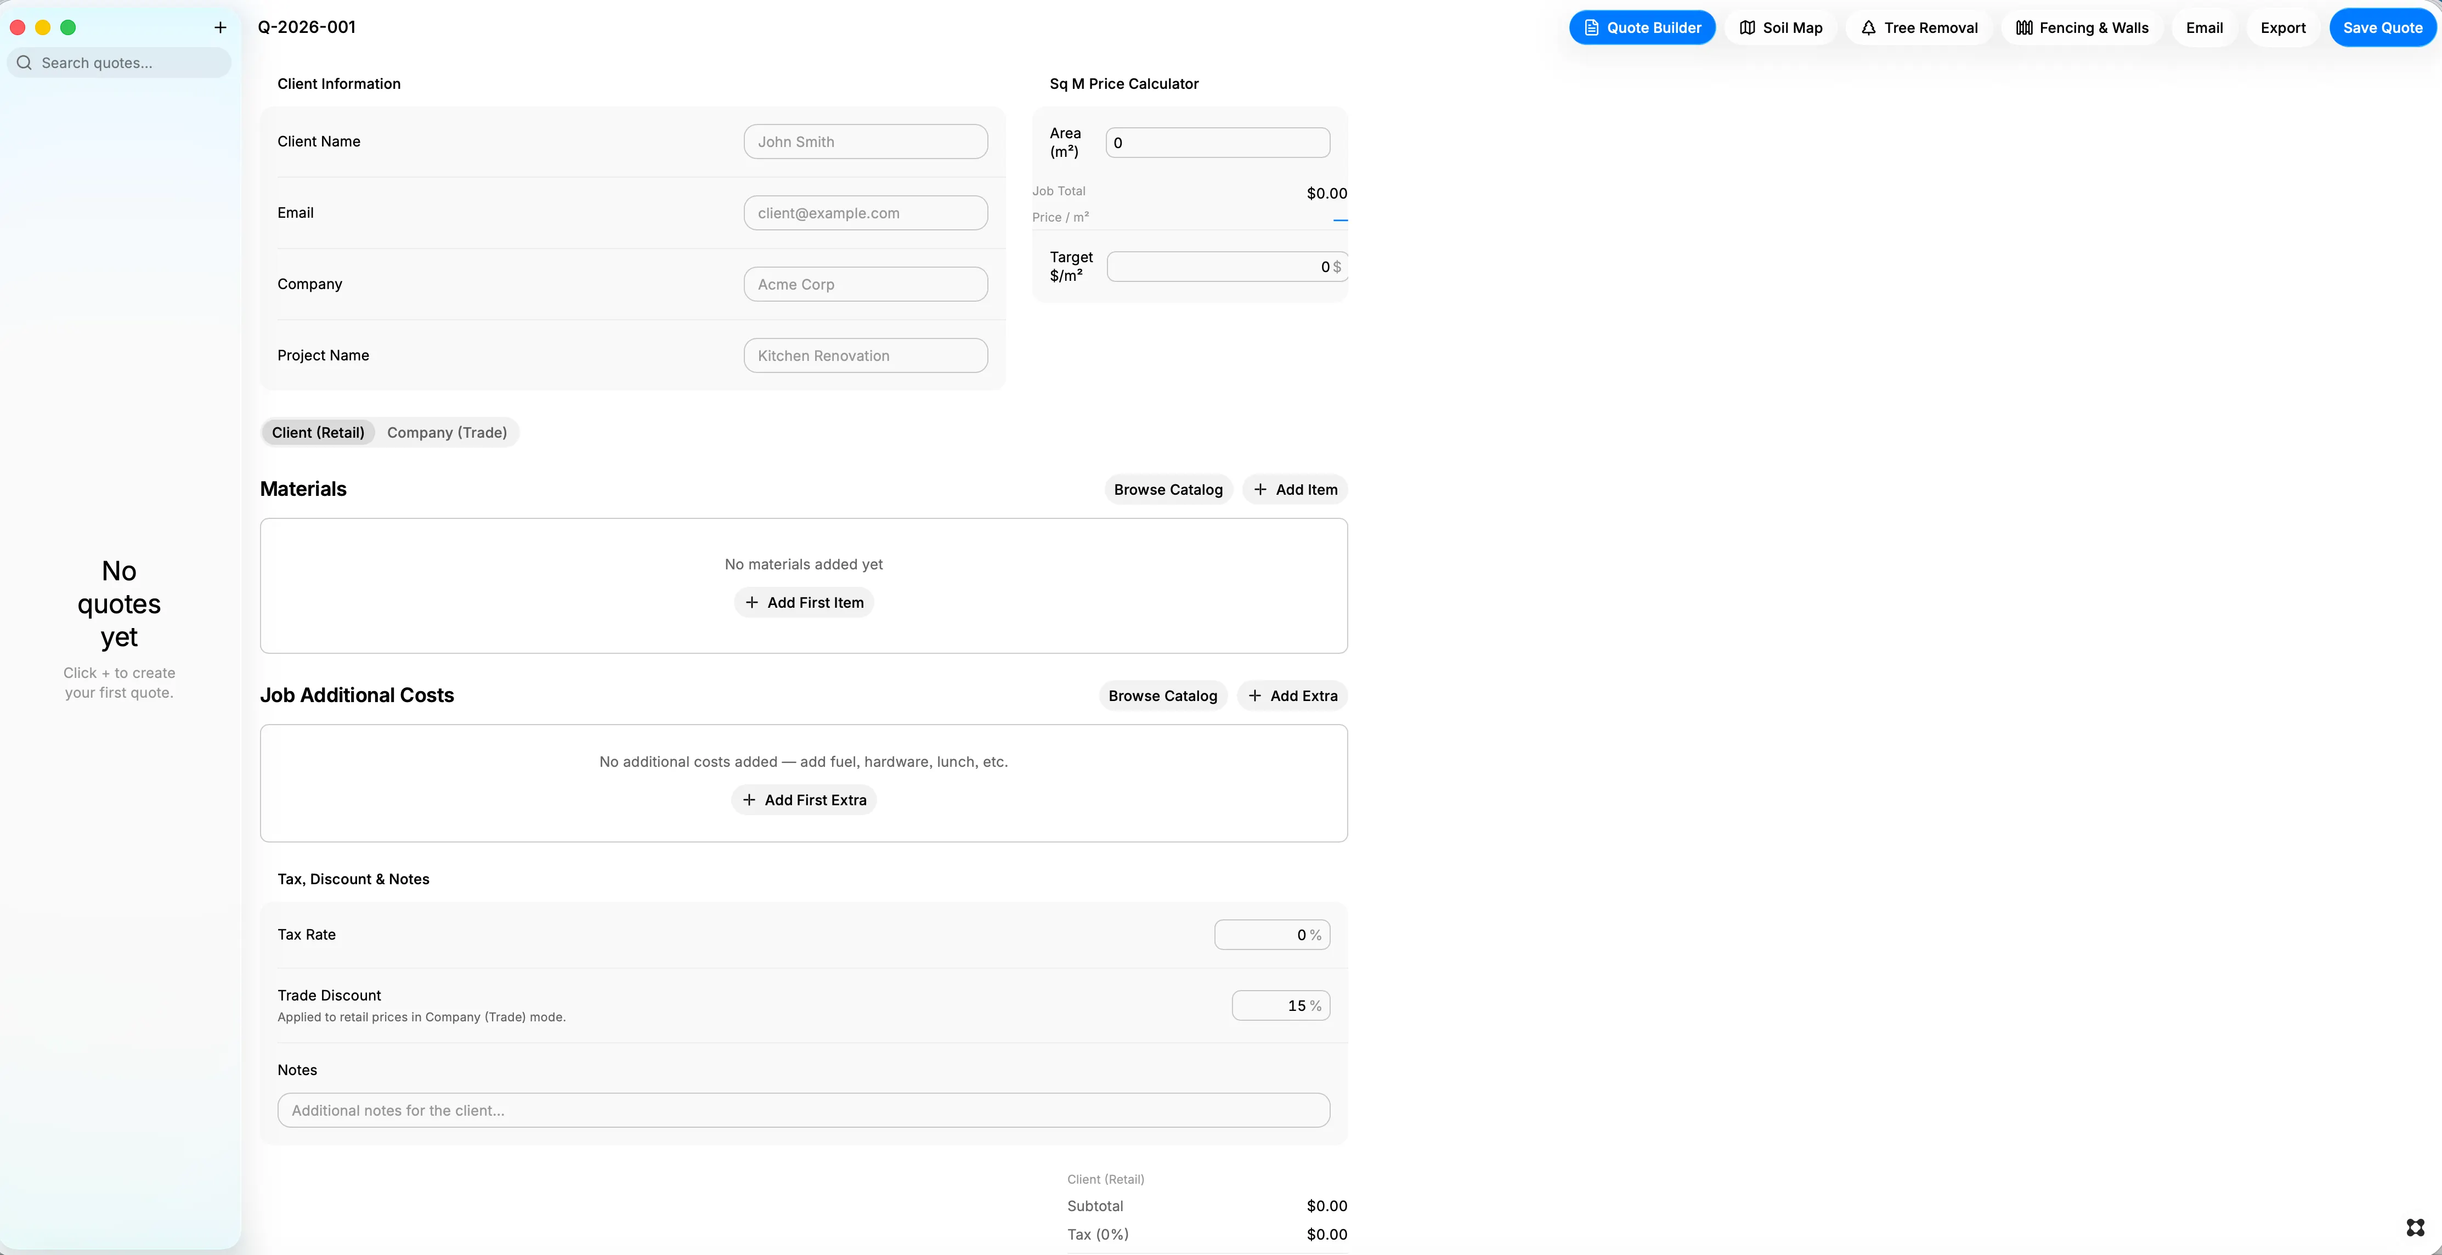Click Add First Extra button
The width and height of the screenshot is (2442, 1255).
(x=804, y=800)
